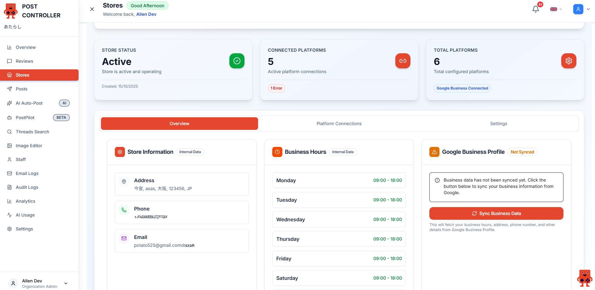Expand the user avatar menu in header
595x290 pixels.
[x=581, y=9]
